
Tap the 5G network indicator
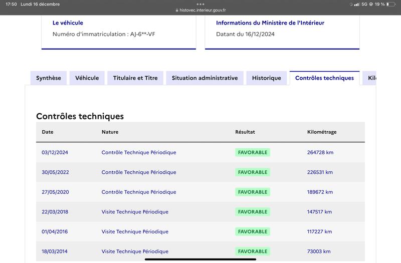[364, 4]
